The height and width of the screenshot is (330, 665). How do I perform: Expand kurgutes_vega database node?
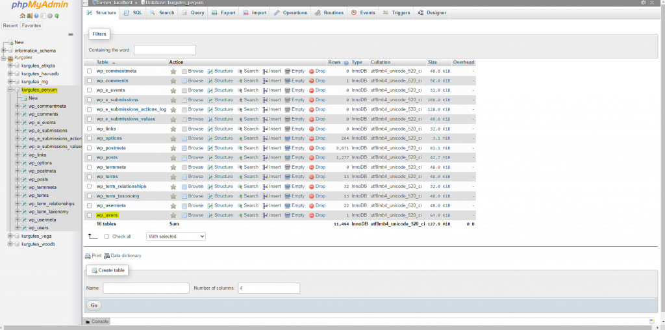coord(10,236)
